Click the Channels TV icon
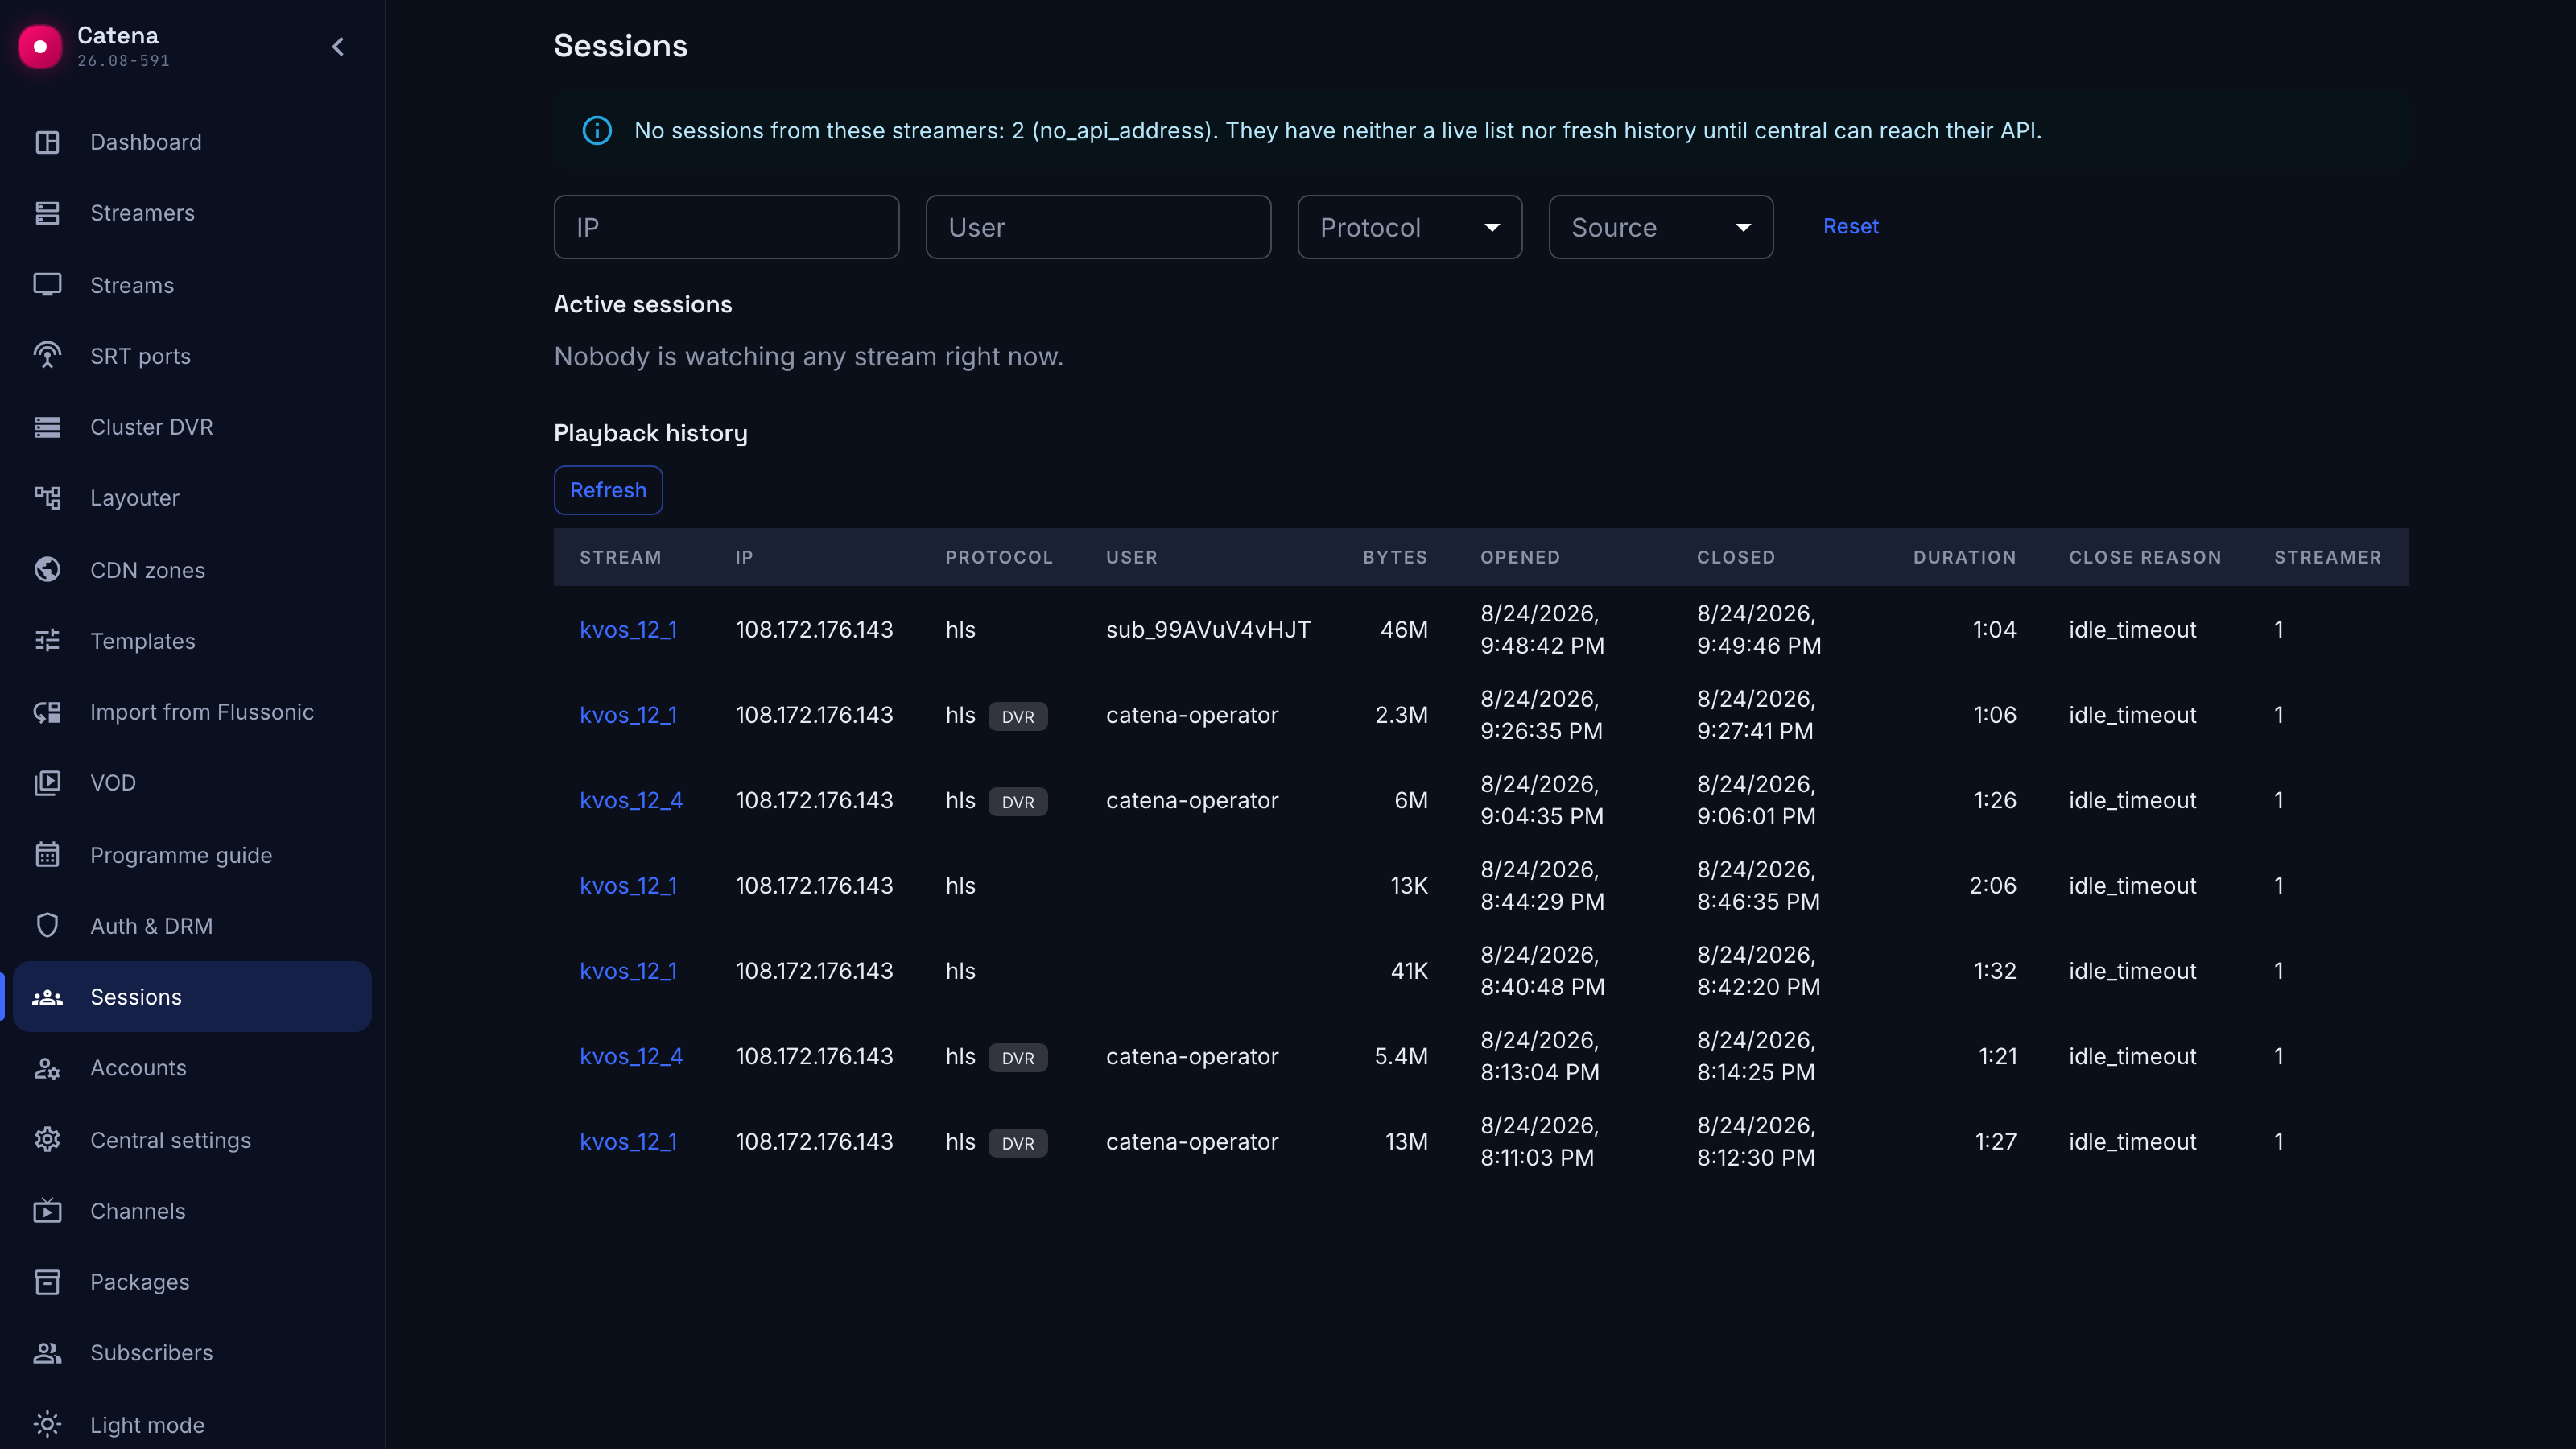Viewport: 2576px width, 1449px height. (x=47, y=1211)
